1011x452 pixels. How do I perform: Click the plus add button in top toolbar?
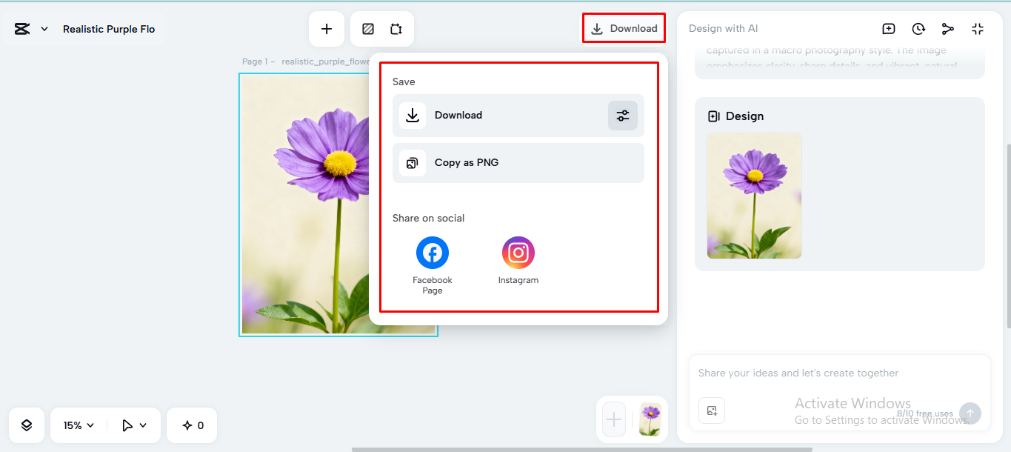tap(327, 29)
